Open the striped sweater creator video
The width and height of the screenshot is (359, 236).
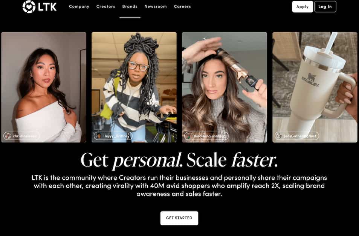134,87
